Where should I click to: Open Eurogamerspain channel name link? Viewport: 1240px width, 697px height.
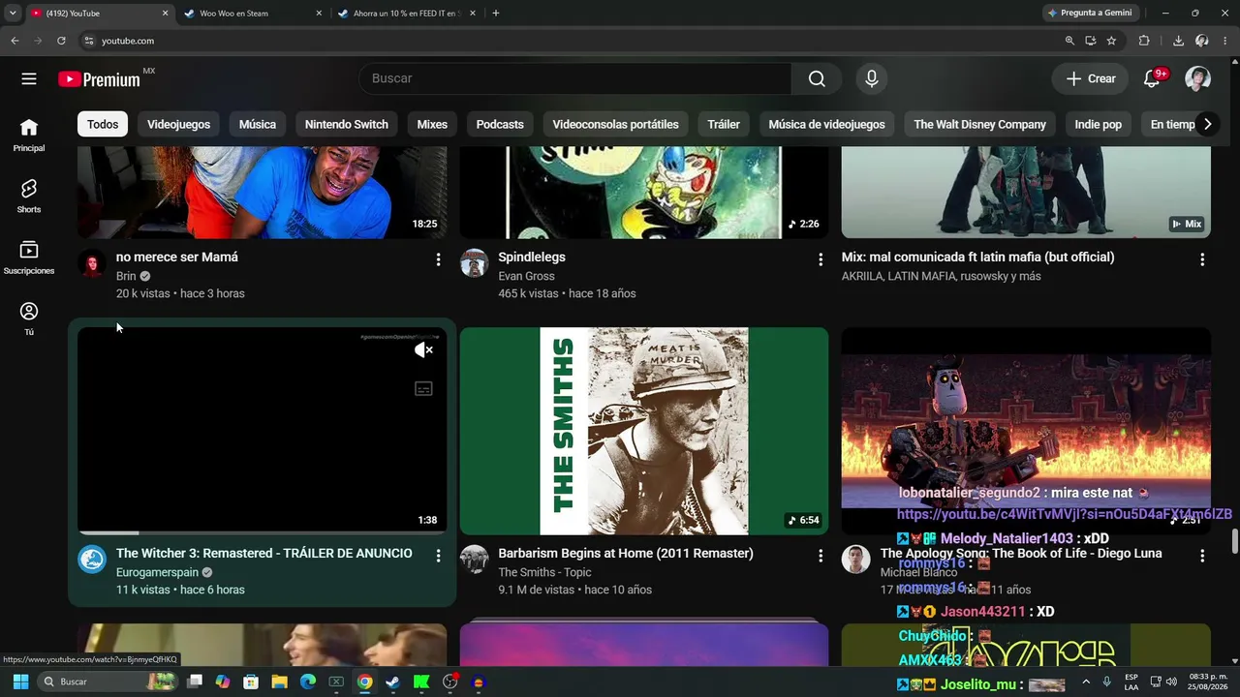pyautogui.click(x=157, y=572)
